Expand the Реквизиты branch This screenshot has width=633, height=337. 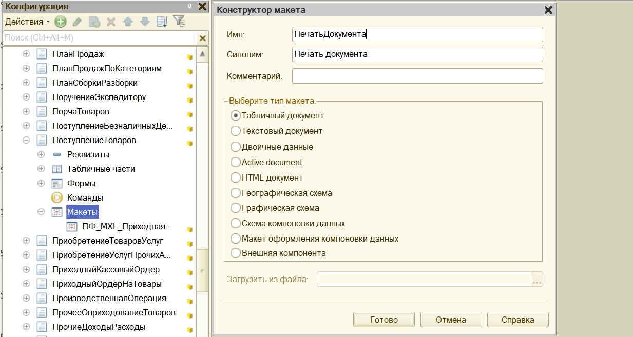pos(42,155)
